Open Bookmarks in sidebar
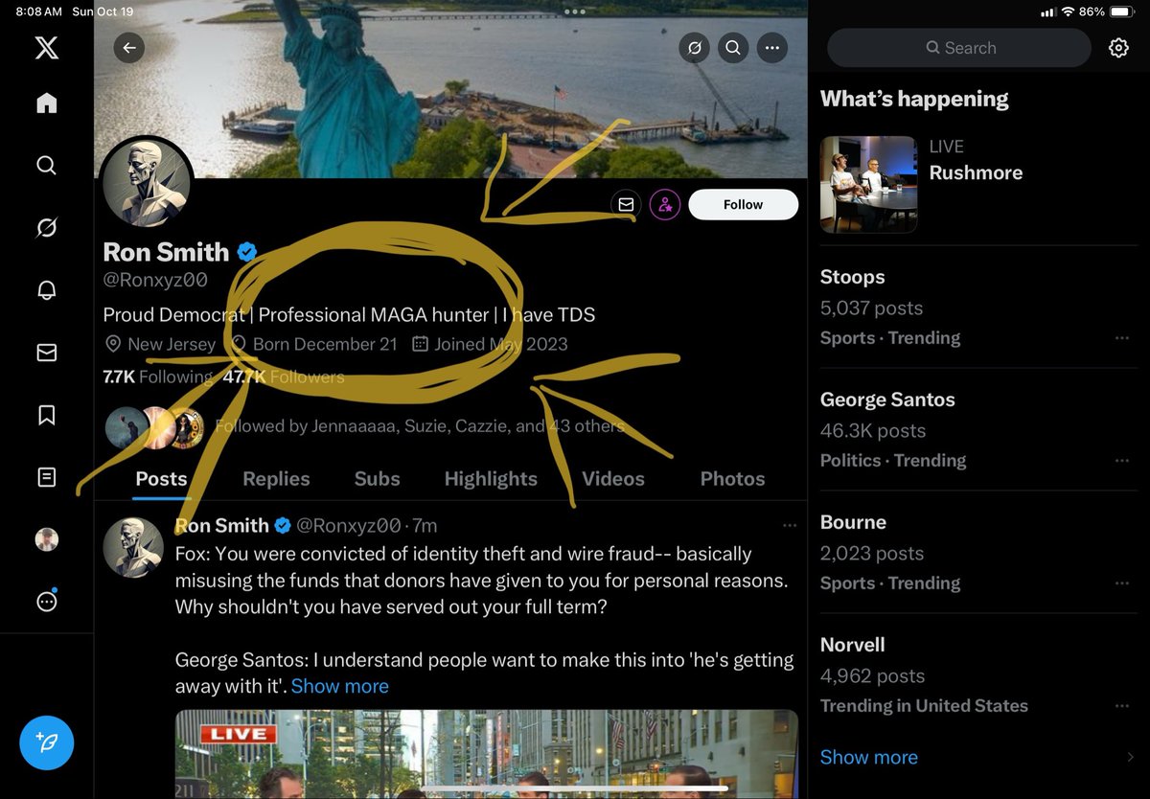1150x799 pixels. pyautogui.click(x=46, y=415)
